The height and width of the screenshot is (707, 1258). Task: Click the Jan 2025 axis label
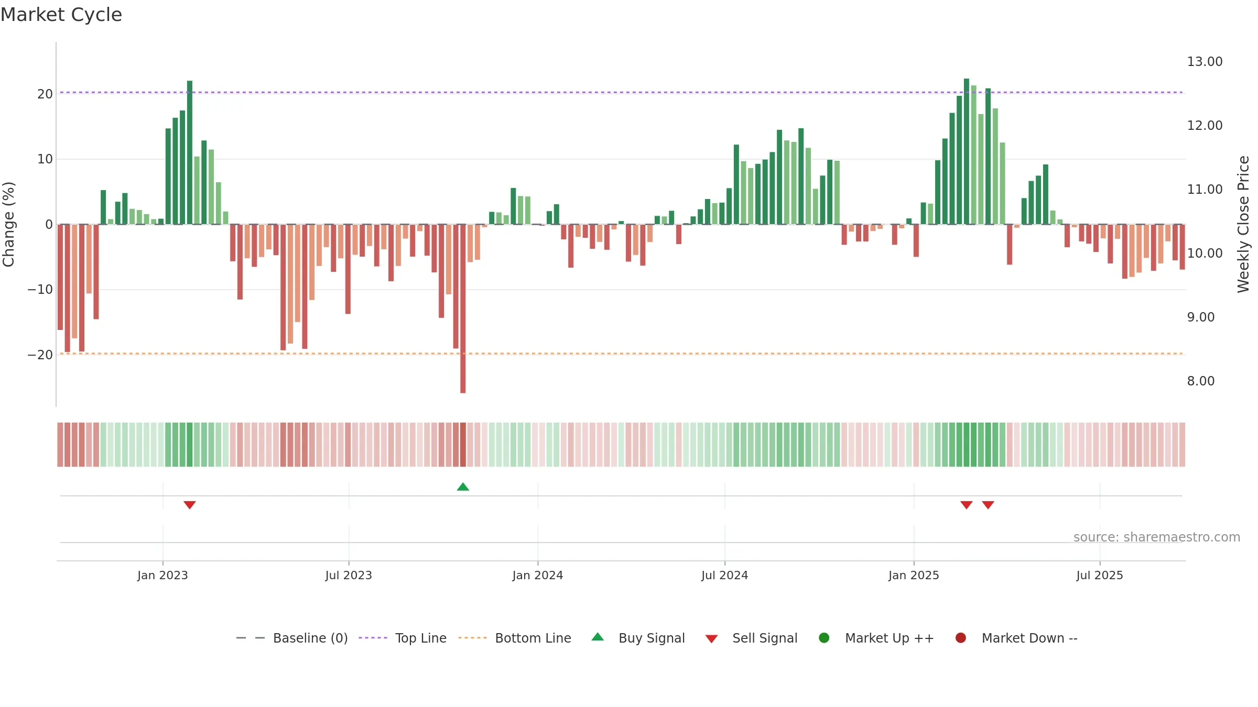(x=914, y=576)
